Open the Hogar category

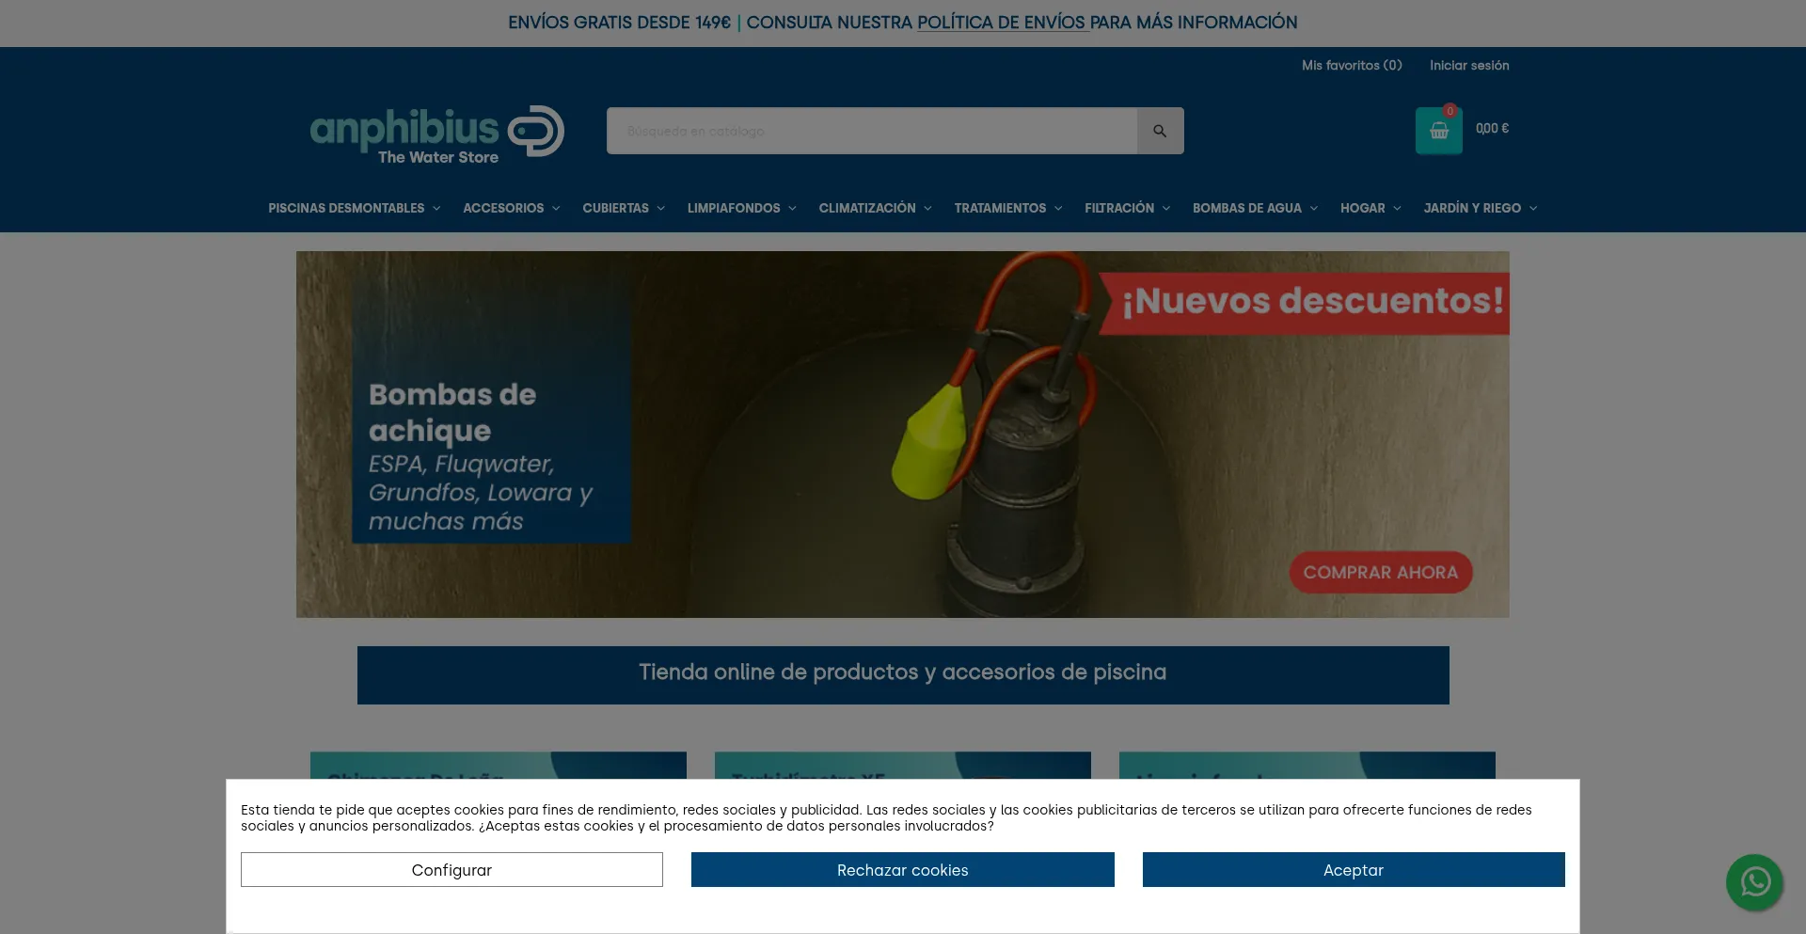pyautogui.click(x=1363, y=208)
